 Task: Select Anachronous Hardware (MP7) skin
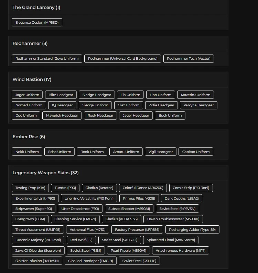pos(180,251)
